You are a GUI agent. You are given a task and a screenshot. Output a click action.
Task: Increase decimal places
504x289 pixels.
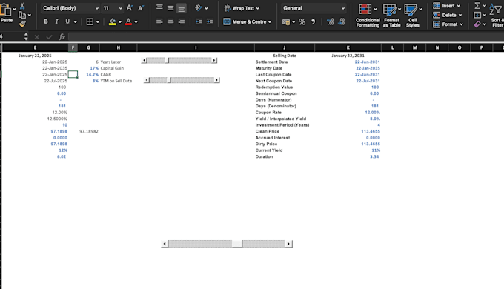coord(330,21)
